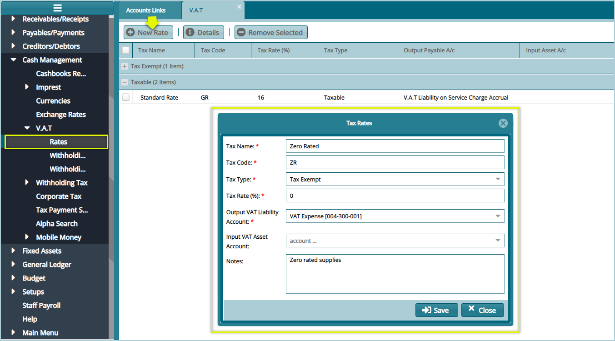615x341 pixels.
Task: Expand General Ledger in the sidebar
Action: tap(13, 265)
